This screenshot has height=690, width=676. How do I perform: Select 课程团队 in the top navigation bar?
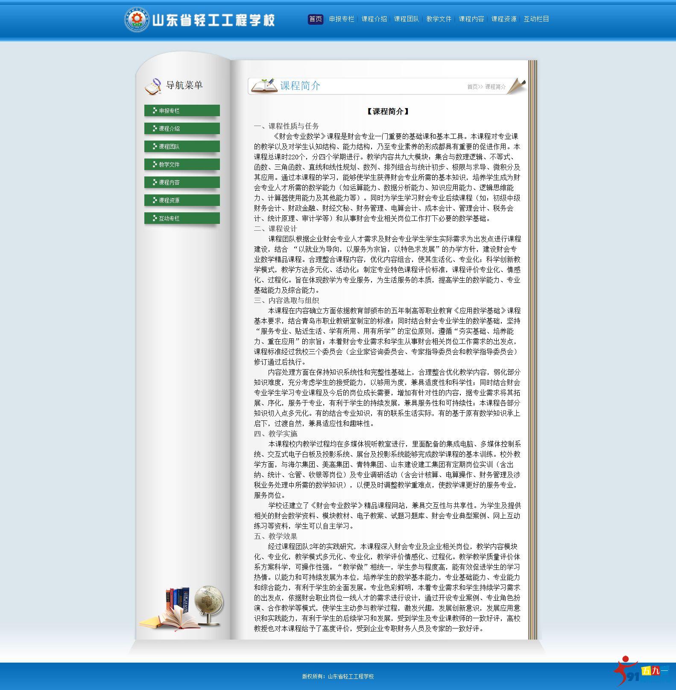tap(407, 19)
